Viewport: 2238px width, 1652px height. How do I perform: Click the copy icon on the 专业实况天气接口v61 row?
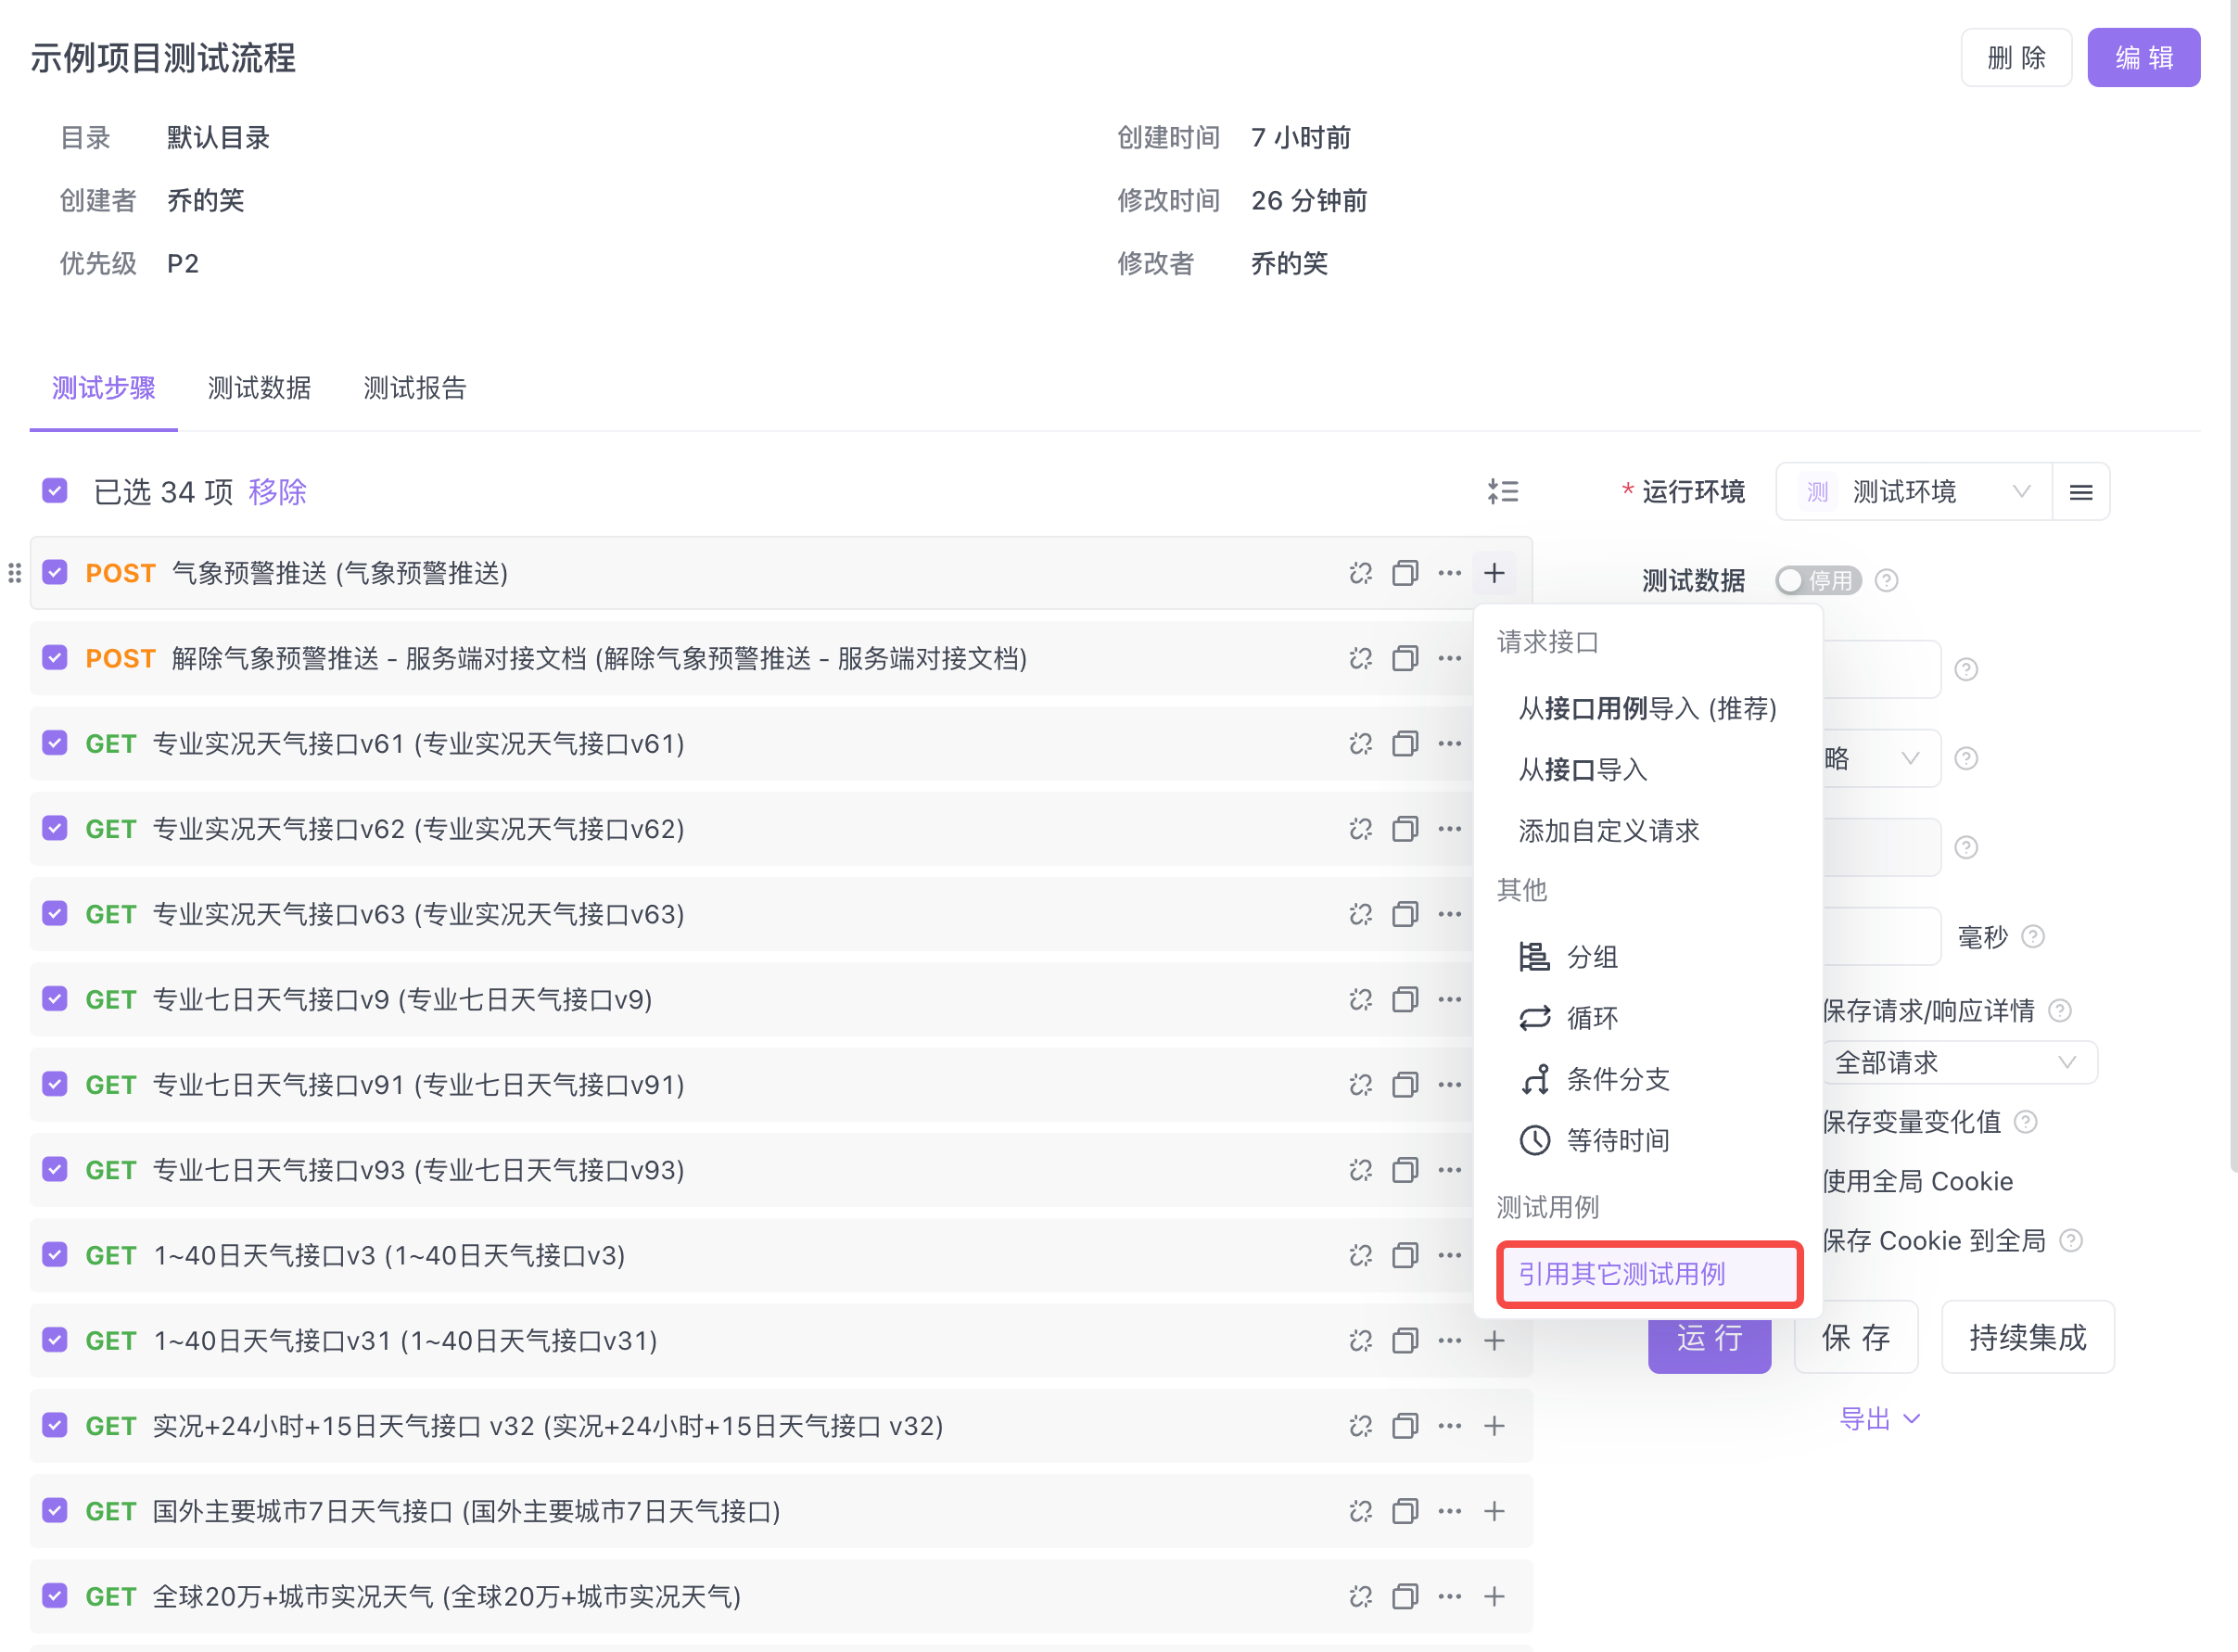(1405, 744)
